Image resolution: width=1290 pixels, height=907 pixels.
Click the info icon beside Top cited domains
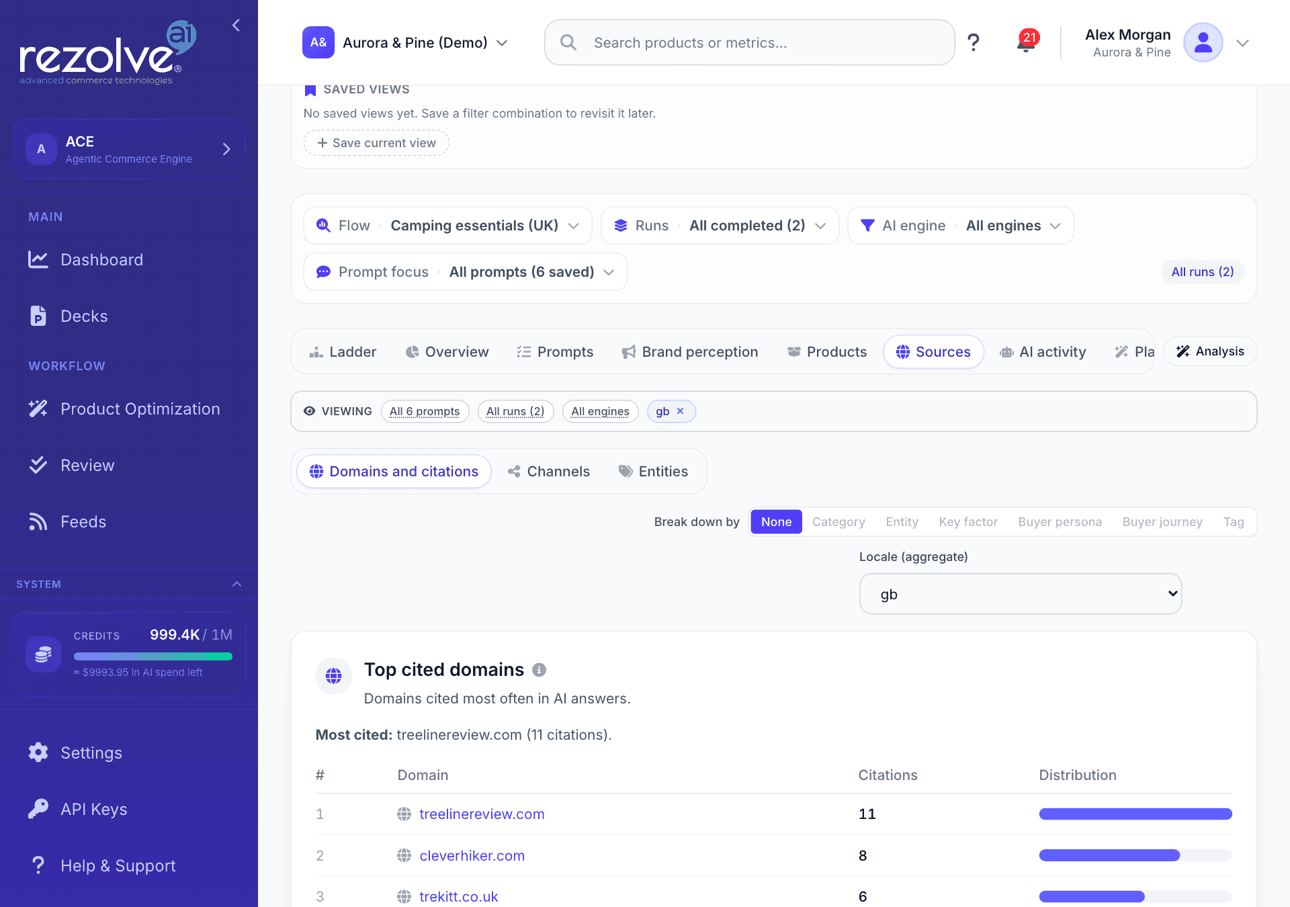pyautogui.click(x=539, y=670)
